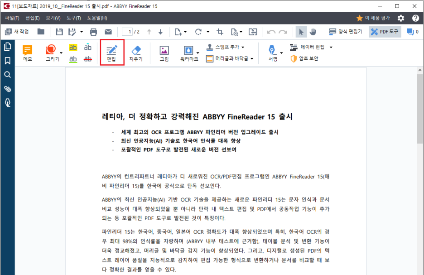Expand the 데이터 편집 dropdown arrow
The image size is (424, 275).
[331, 47]
